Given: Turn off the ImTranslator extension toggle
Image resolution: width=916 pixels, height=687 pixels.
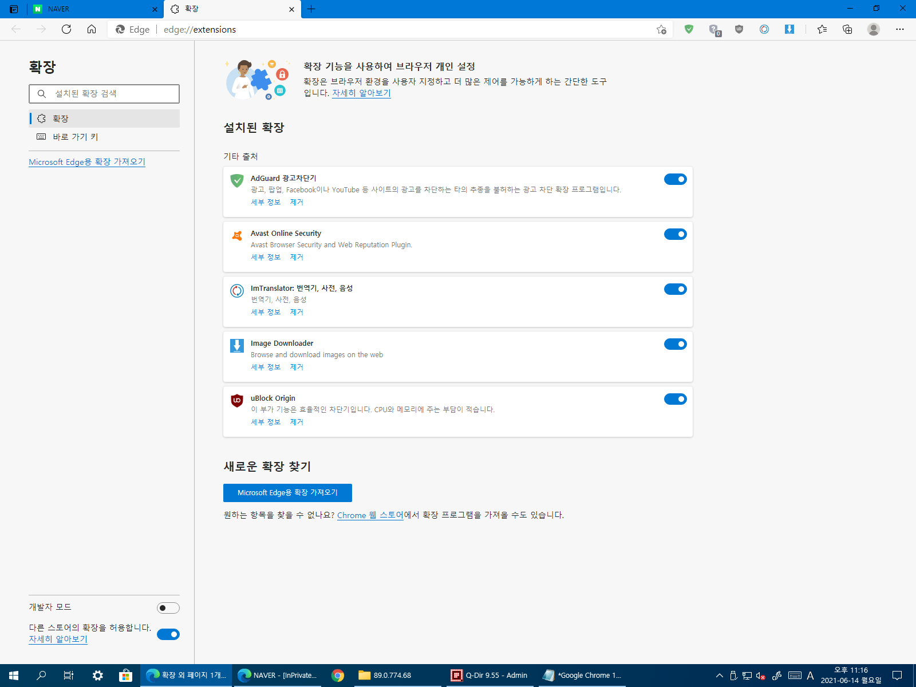Looking at the screenshot, I should click(x=676, y=289).
